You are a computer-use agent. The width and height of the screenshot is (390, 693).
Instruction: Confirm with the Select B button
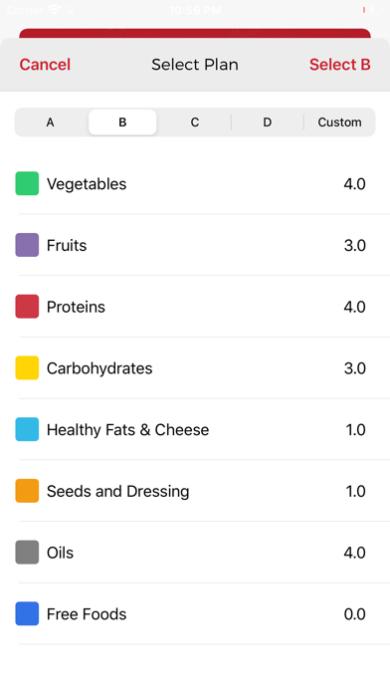click(x=339, y=65)
